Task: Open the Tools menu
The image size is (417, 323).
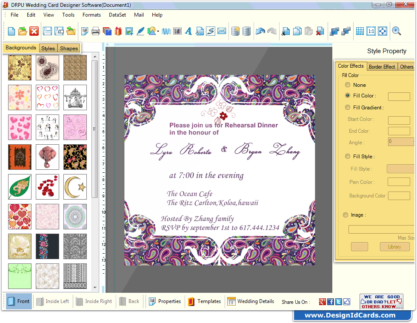Action: (x=69, y=15)
